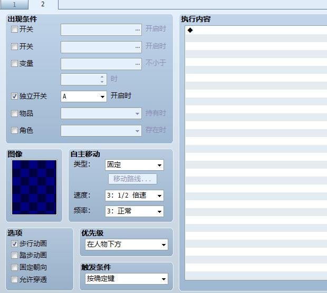The image size is (327, 293).
Task: Open the 速度 speed dropdown
Action: click(x=134, y=196)
